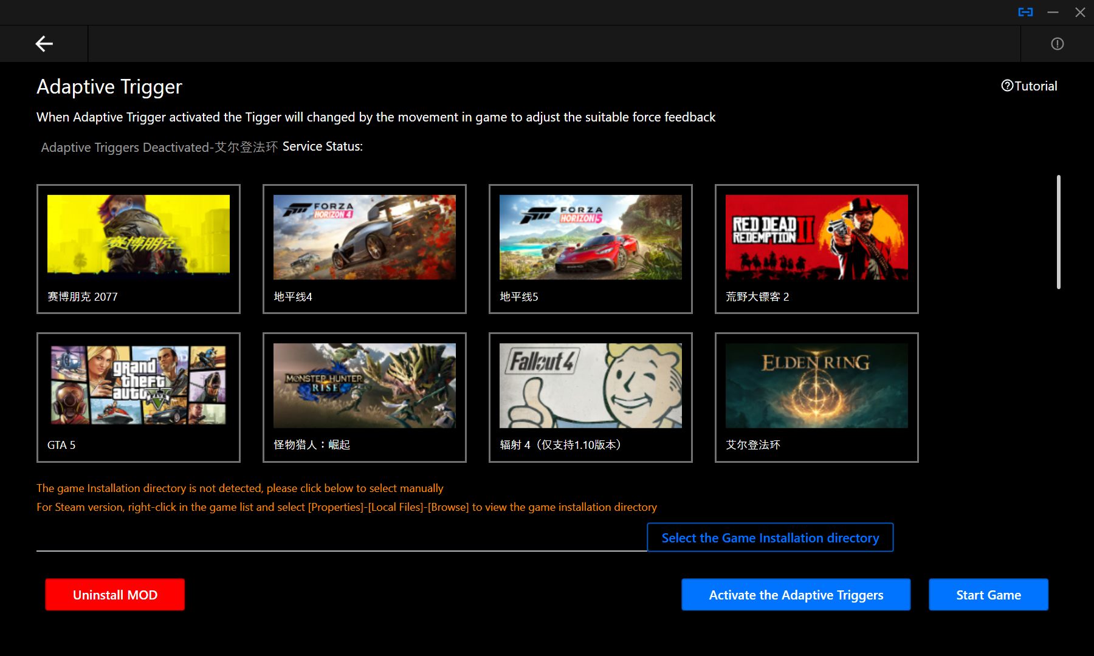Open the Tutorial help link

[1029, 86]
